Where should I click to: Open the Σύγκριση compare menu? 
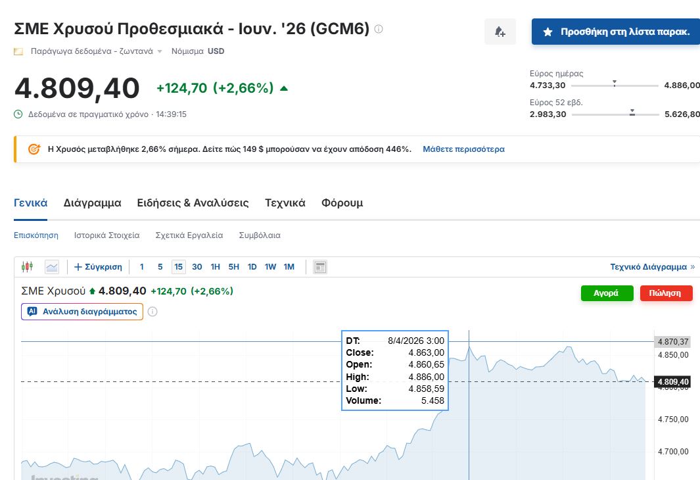[98, 267]
